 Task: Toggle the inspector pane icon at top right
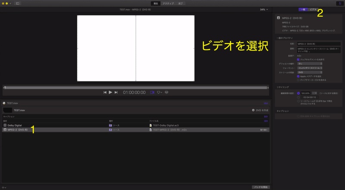pyautogui.click(x=340, y=3)
